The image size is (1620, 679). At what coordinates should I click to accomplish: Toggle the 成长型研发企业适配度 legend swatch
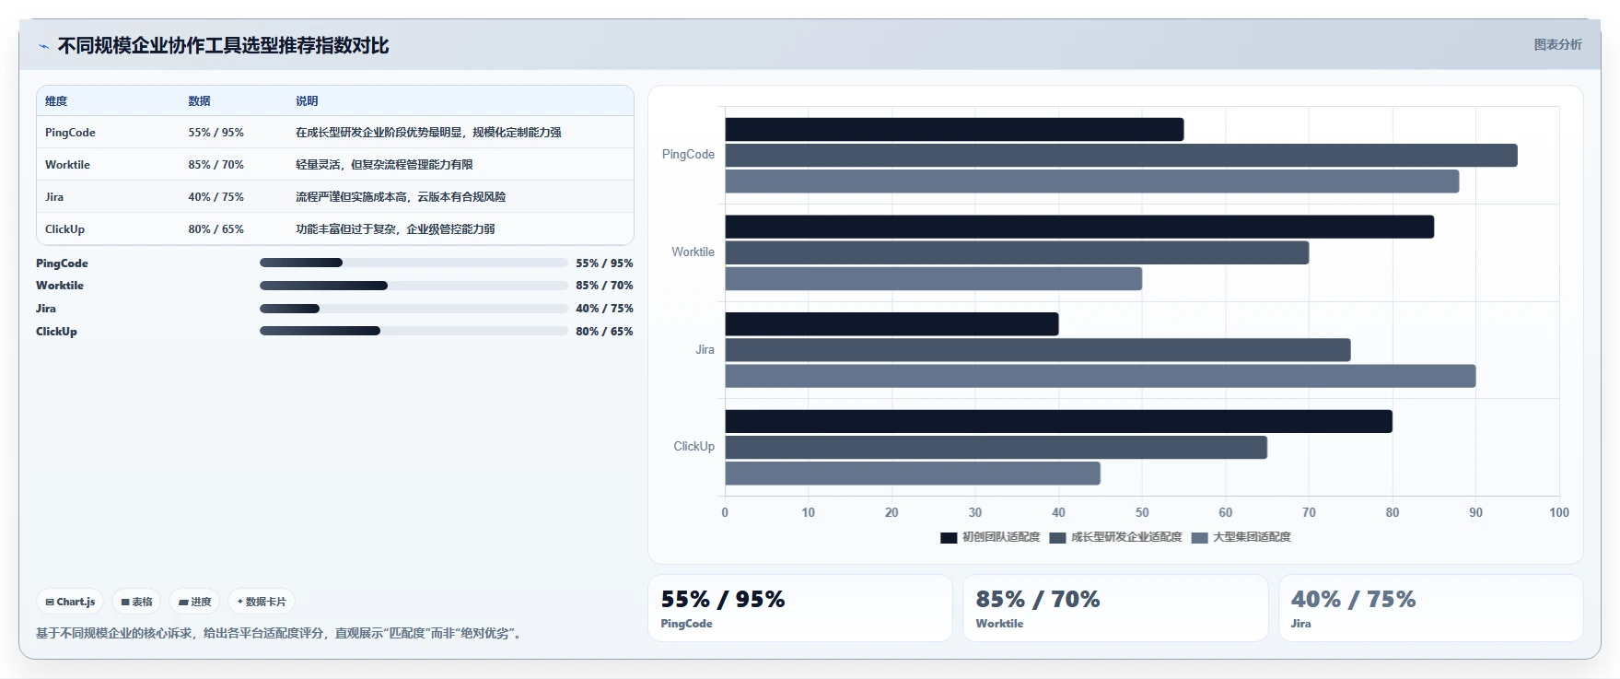pyautogui.click(x=1057, y=537)
